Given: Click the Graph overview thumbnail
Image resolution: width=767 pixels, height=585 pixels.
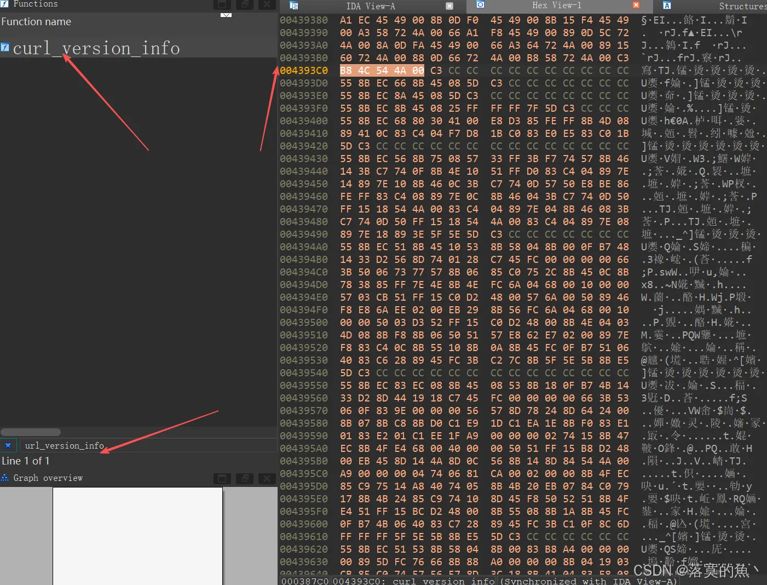Looking at the screenshot, I should tap(137, 536).
